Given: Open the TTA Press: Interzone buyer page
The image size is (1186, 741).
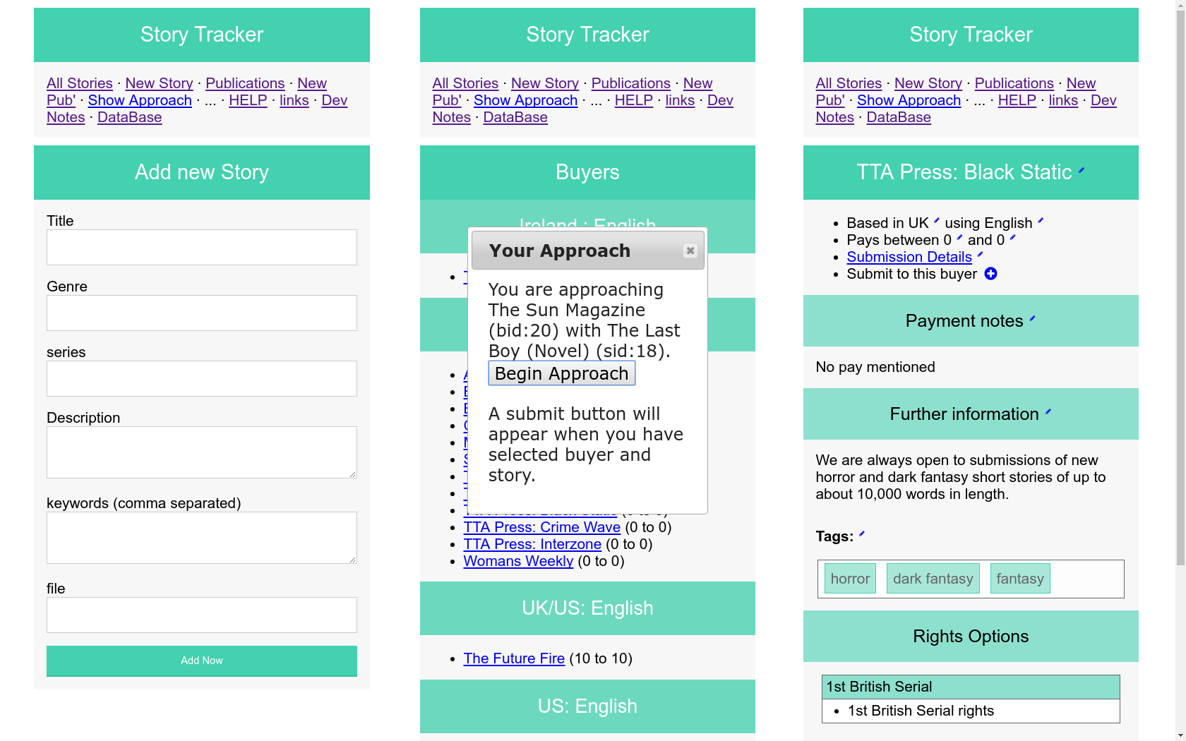Looking at the screenshot, I should tap(532, 544).
